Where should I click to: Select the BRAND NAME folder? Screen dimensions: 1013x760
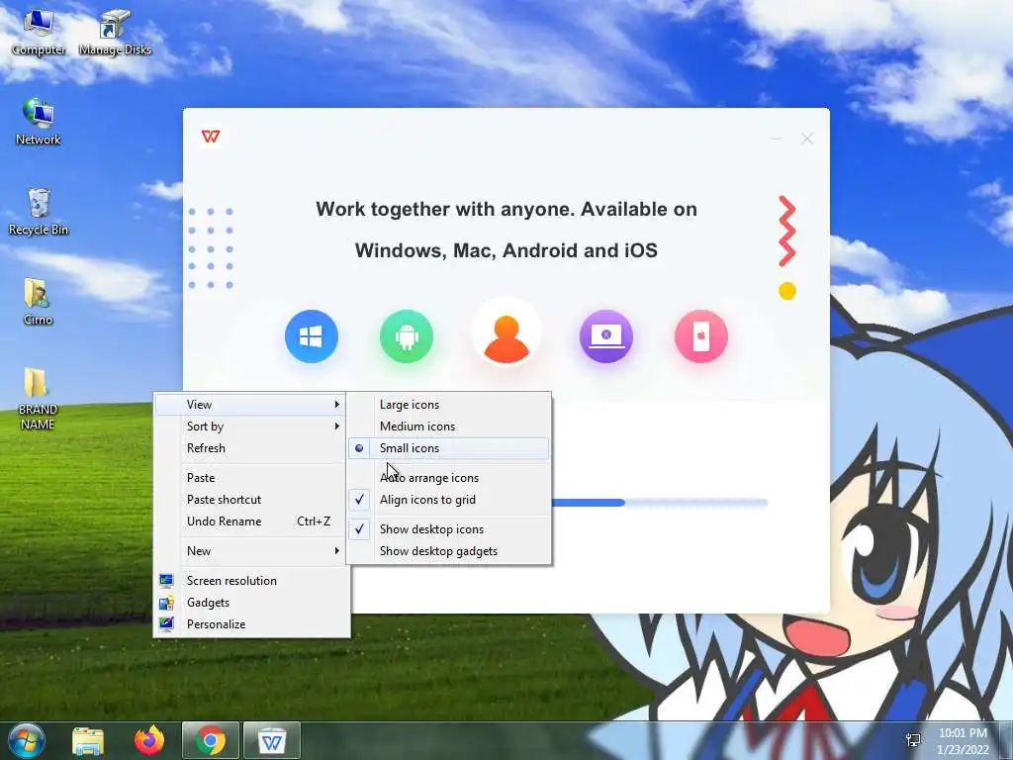coord(38,399)
